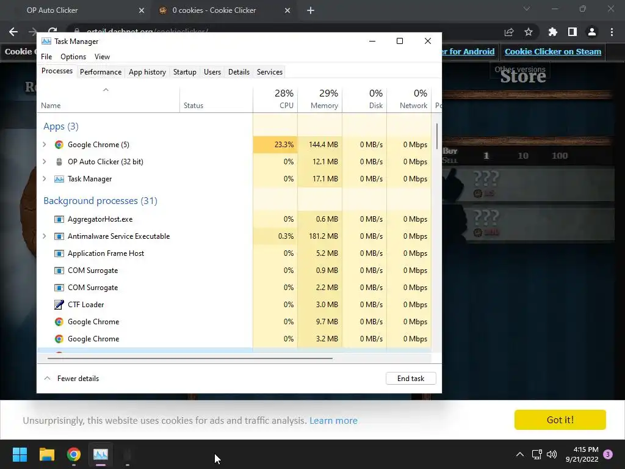Open the Cookie Clicker on Steam link
The height and width of the screenshot is (469, 625).
553,51
